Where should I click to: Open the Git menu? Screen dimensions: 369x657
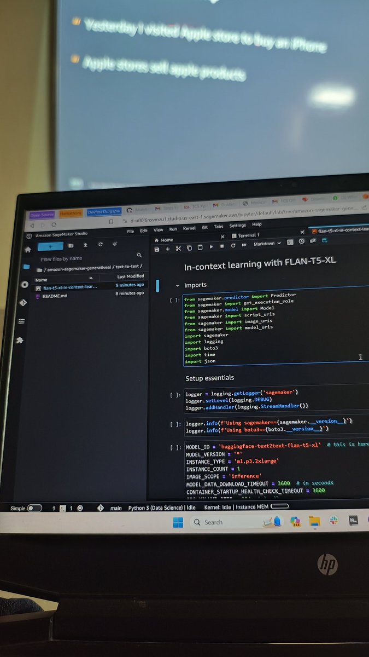[205, 227]
